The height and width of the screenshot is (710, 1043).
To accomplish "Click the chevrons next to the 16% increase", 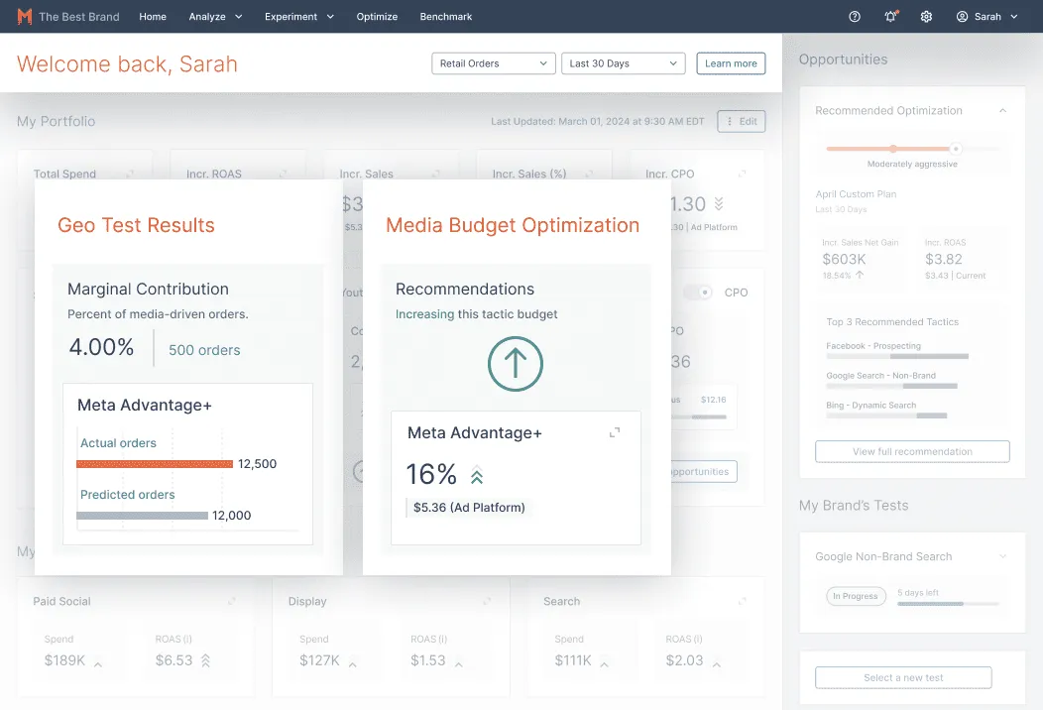I will (477, 475).
